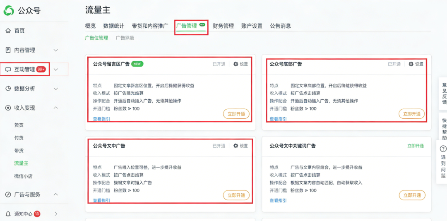Click the compass icon beside 广告与服务
Screen dimensions: 447x221
coord(8,195)
